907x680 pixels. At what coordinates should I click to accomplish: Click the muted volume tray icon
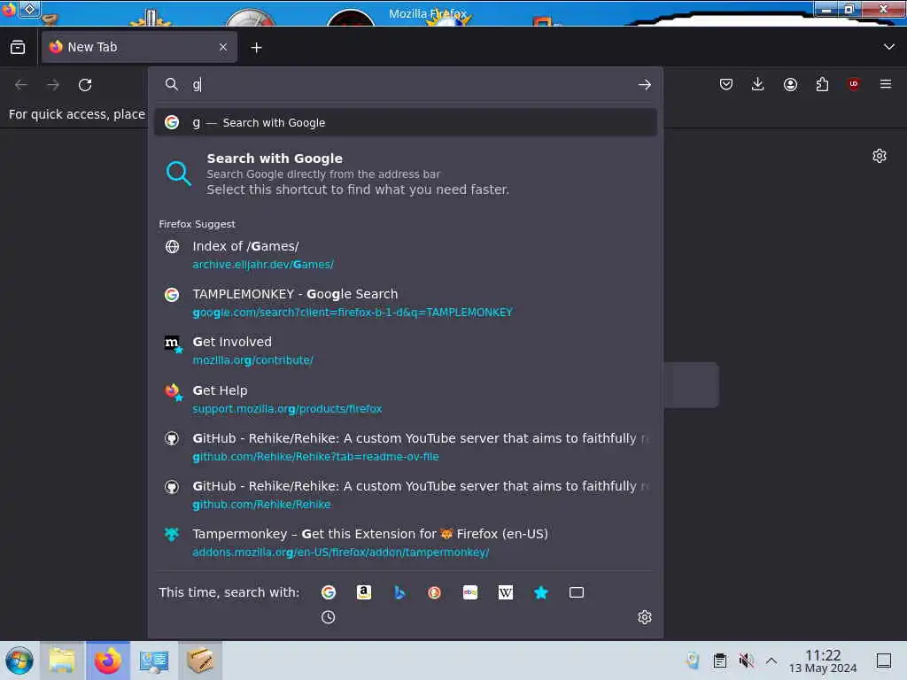tap(746, 661)
